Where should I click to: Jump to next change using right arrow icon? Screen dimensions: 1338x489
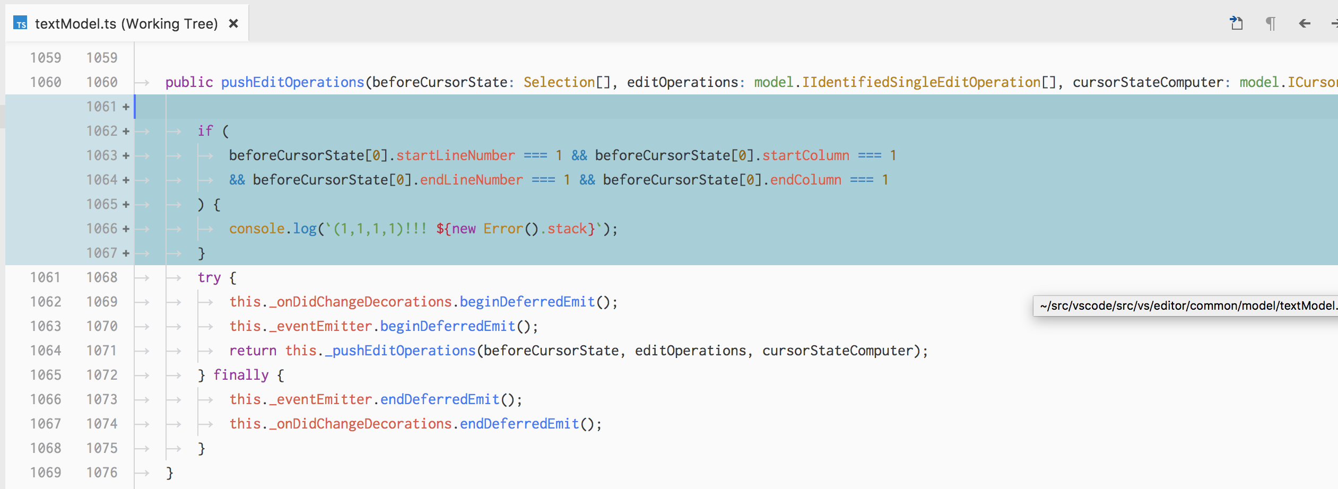(1335, 22)
